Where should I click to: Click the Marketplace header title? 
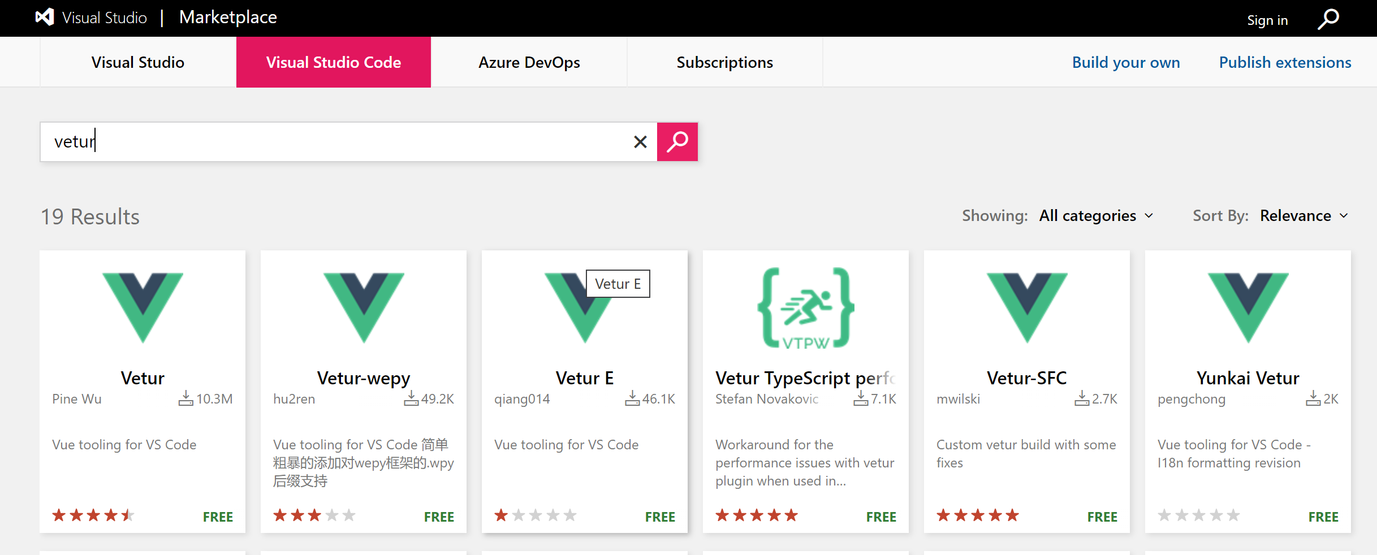(x=228, y=18)
